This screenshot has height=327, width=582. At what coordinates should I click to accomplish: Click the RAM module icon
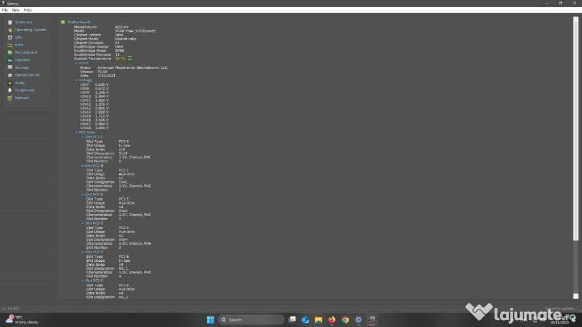(x=10, y=45)
